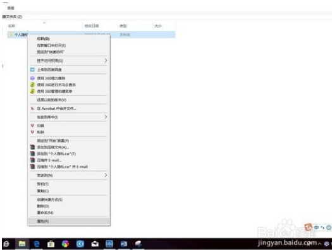The image size is (332, 250).
Task: Sort by the 名称 column header
Action: 12,26
